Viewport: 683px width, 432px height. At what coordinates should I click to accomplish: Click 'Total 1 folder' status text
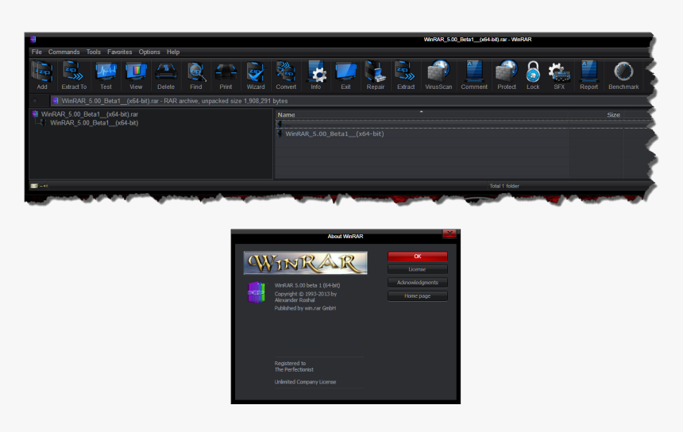(504, 186)
